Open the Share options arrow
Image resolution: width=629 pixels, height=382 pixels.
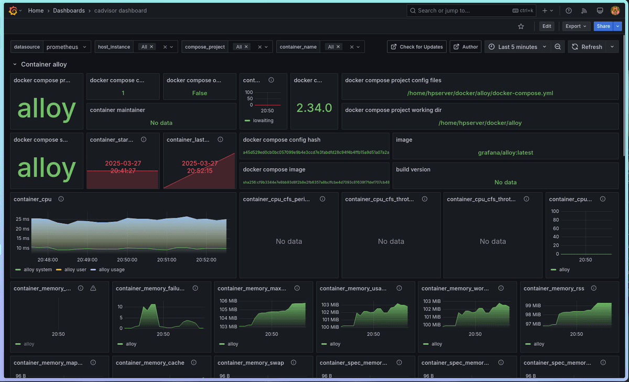[x=618, y=26]
